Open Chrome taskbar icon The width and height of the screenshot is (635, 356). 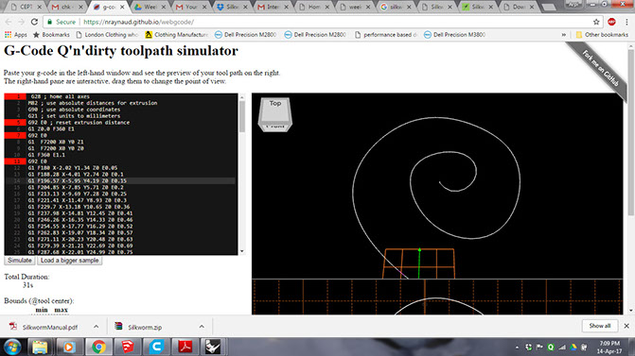click(x=98, y=348)
